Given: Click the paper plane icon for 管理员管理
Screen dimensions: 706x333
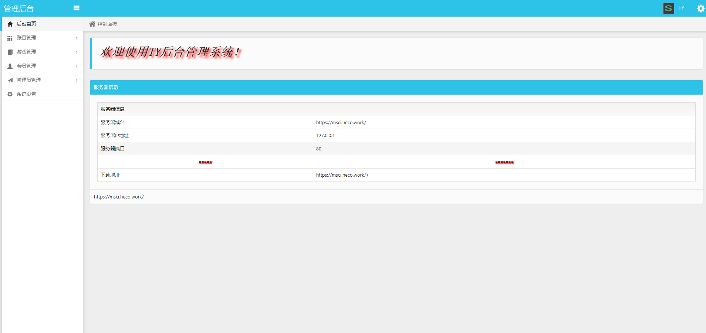Looking at the screenshot, I should click(10, 80).
